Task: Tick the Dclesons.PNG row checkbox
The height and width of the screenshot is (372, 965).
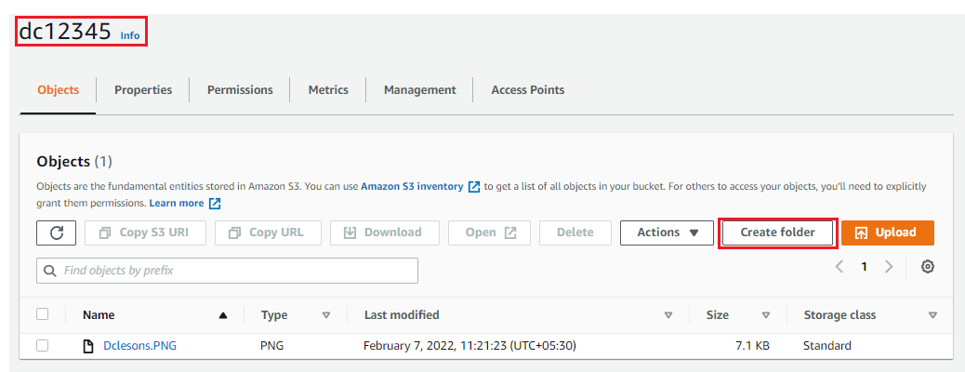Action: 43,346
